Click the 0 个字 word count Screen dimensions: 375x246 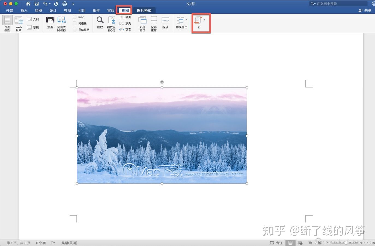point(41,243)
